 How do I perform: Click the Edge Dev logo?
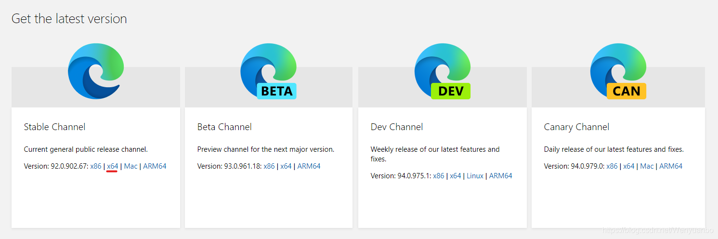(443, 71)
